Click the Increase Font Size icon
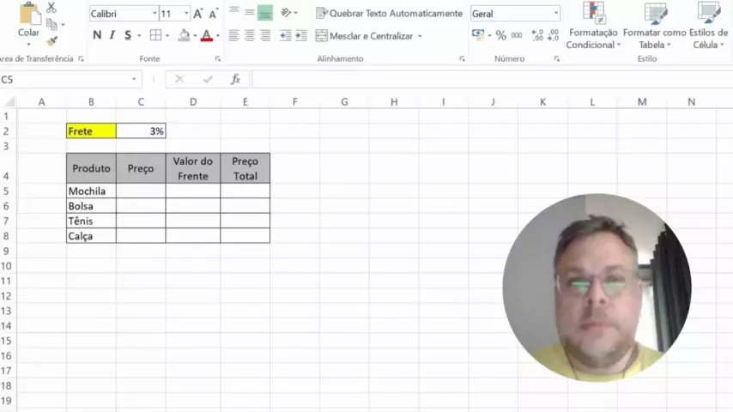Viewport: 733px width, 412px height. coord(198,14)
